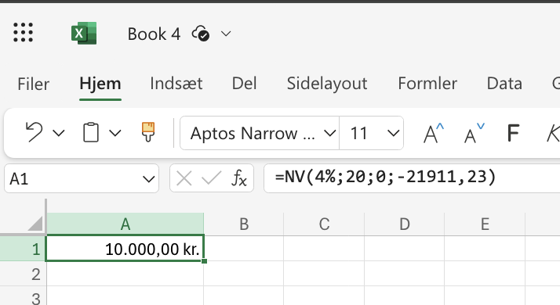560x305 pixels.
Task: Select the format painter brush
Action: [x=148, y=132]
